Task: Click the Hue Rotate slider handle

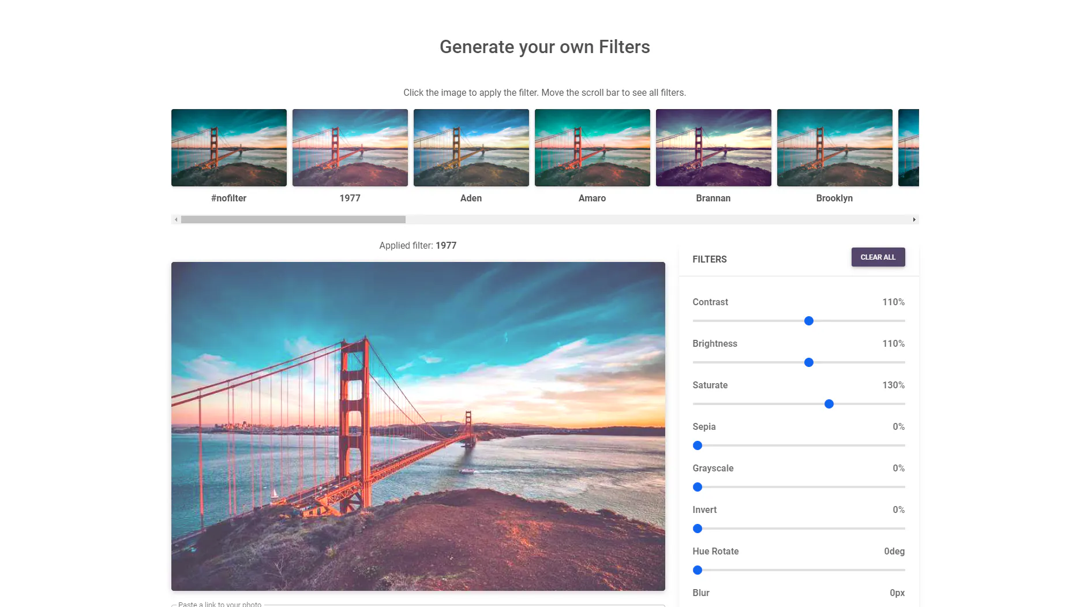Action: click(698, 570)
